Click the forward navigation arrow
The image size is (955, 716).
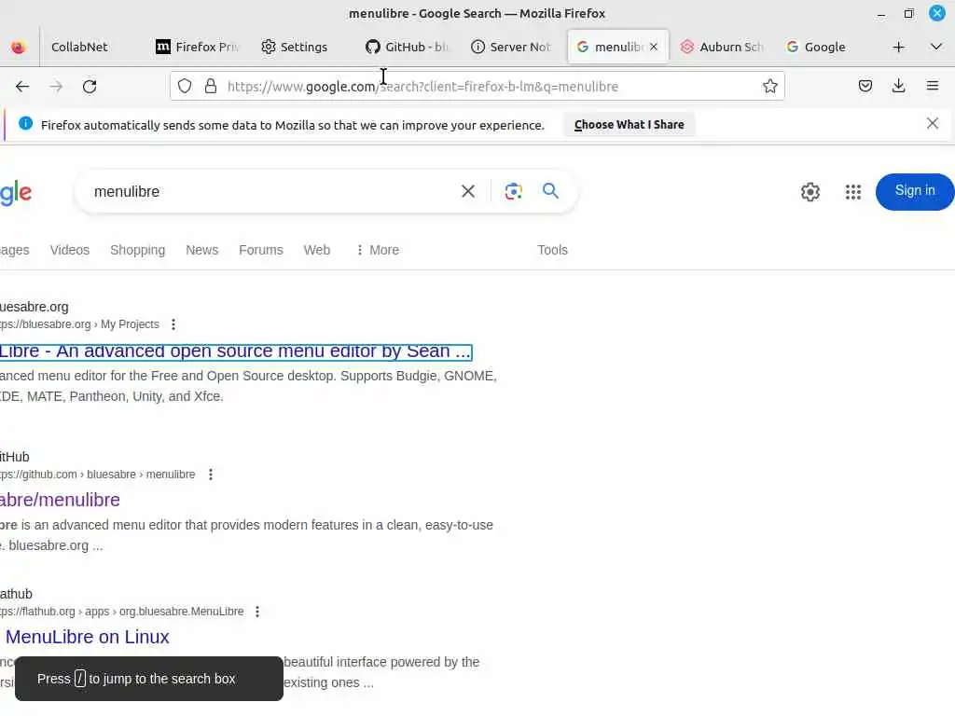tap(56, 87)
